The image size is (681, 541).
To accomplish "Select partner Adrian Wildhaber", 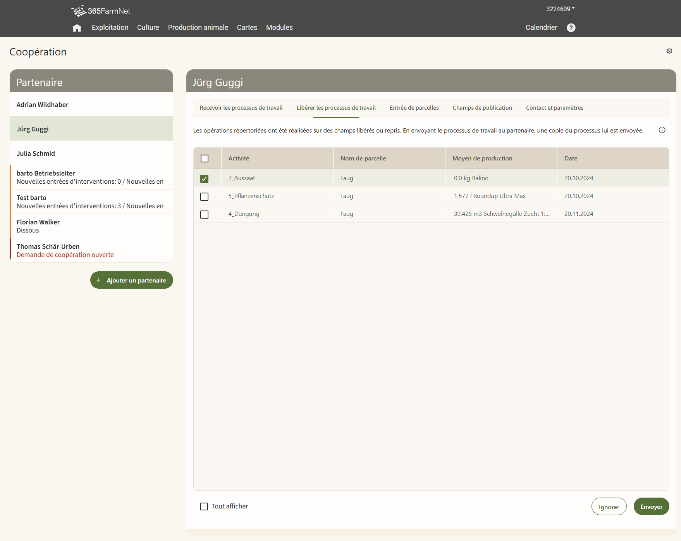I will click(x=43, y=105).
